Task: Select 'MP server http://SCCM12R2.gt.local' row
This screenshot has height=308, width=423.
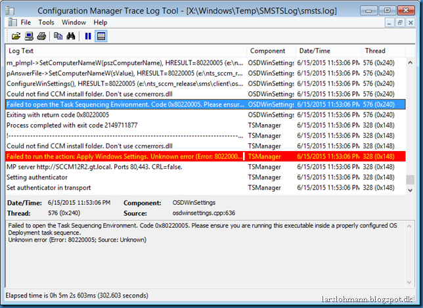Action: point(206,167)
